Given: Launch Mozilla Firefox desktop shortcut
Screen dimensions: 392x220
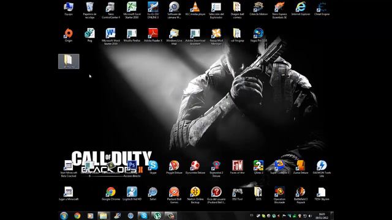Looking at the screenshot, I should [x=132, y=35].
